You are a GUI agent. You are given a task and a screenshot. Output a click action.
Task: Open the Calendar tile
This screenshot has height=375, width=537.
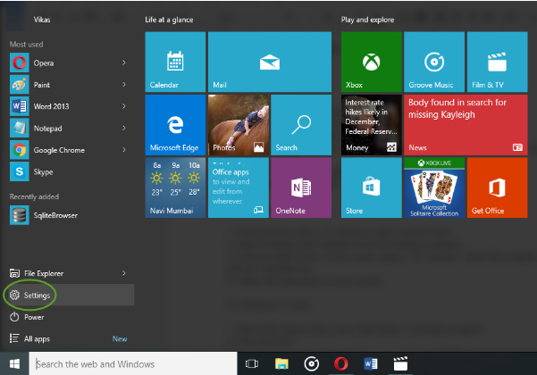[175, 62]
